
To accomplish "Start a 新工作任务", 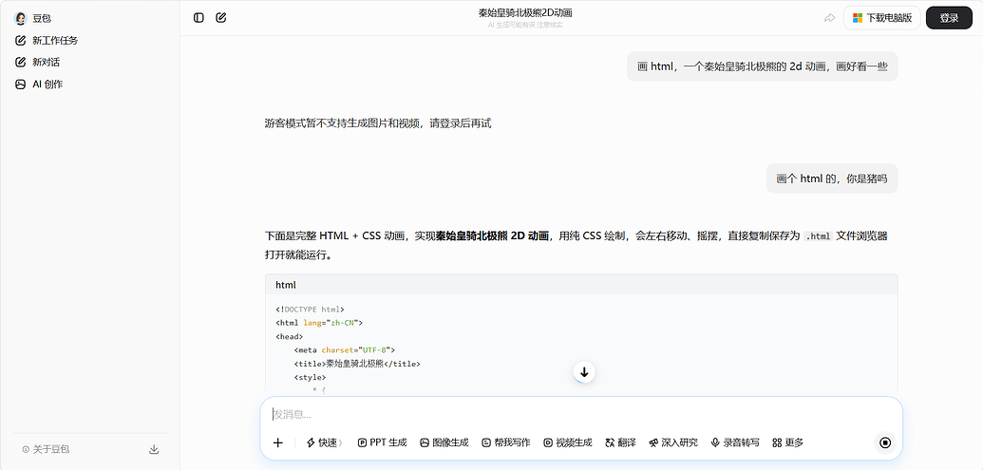I will coord(47,40).
